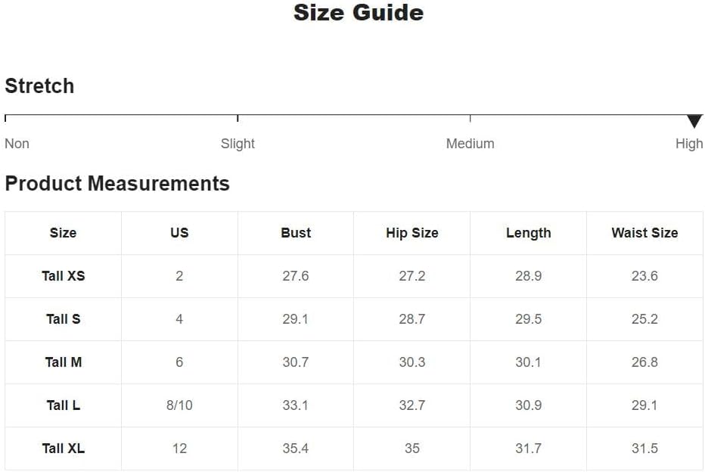Click the black triangle stretch indicator

(x=694, y=121)
